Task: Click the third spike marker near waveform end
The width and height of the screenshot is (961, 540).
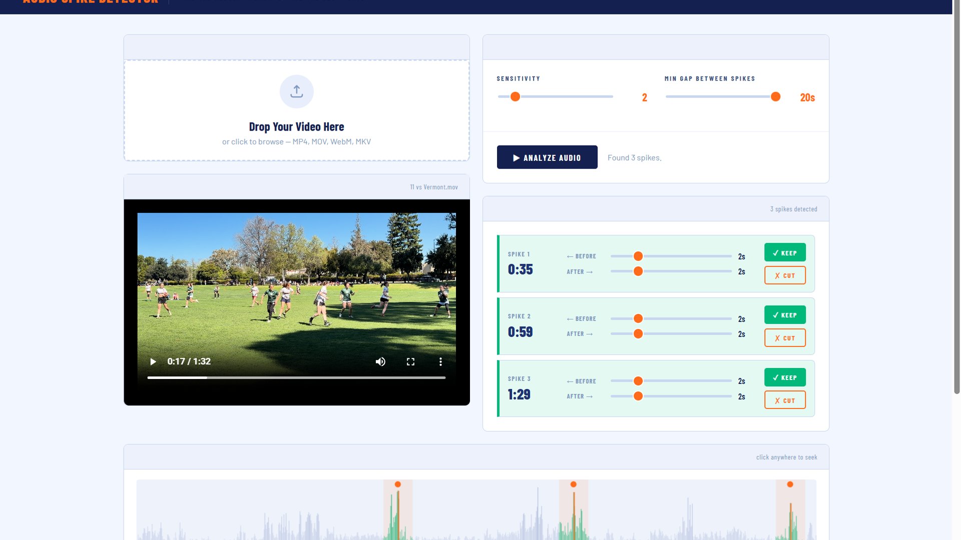Action: tap(790, 484)
